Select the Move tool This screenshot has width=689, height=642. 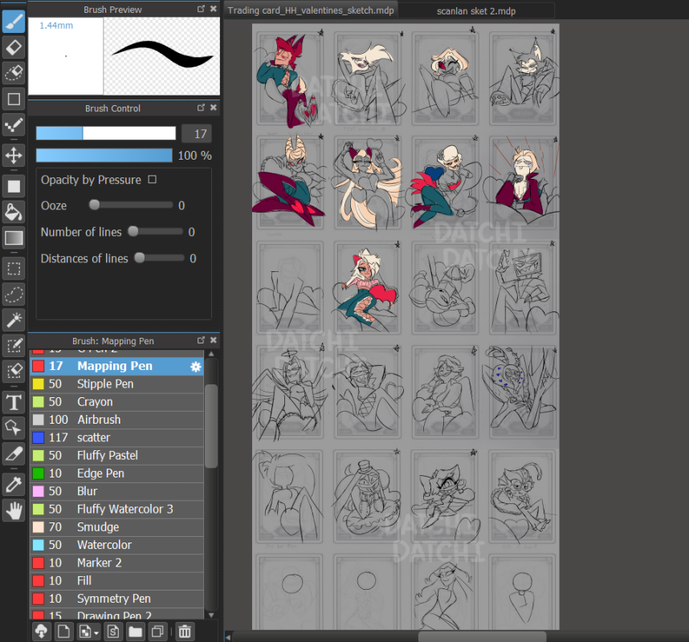[x=14, y=155]
